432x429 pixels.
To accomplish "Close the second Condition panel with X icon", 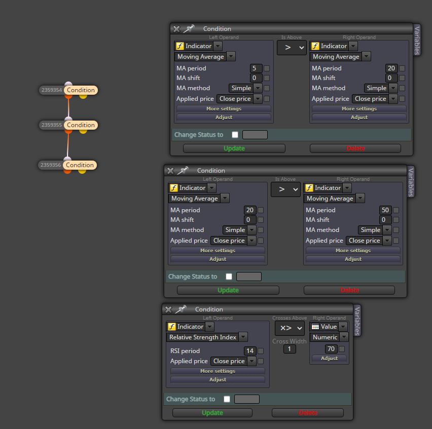I will point(170,171).
